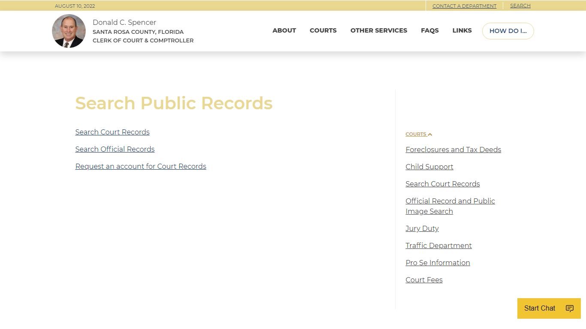Open Search Court Records in main content
The width and height of the screenshot is (586, 329).
(x=112, y=132)
